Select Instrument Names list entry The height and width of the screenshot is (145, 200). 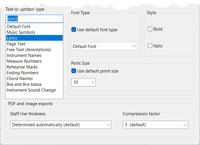24,55
